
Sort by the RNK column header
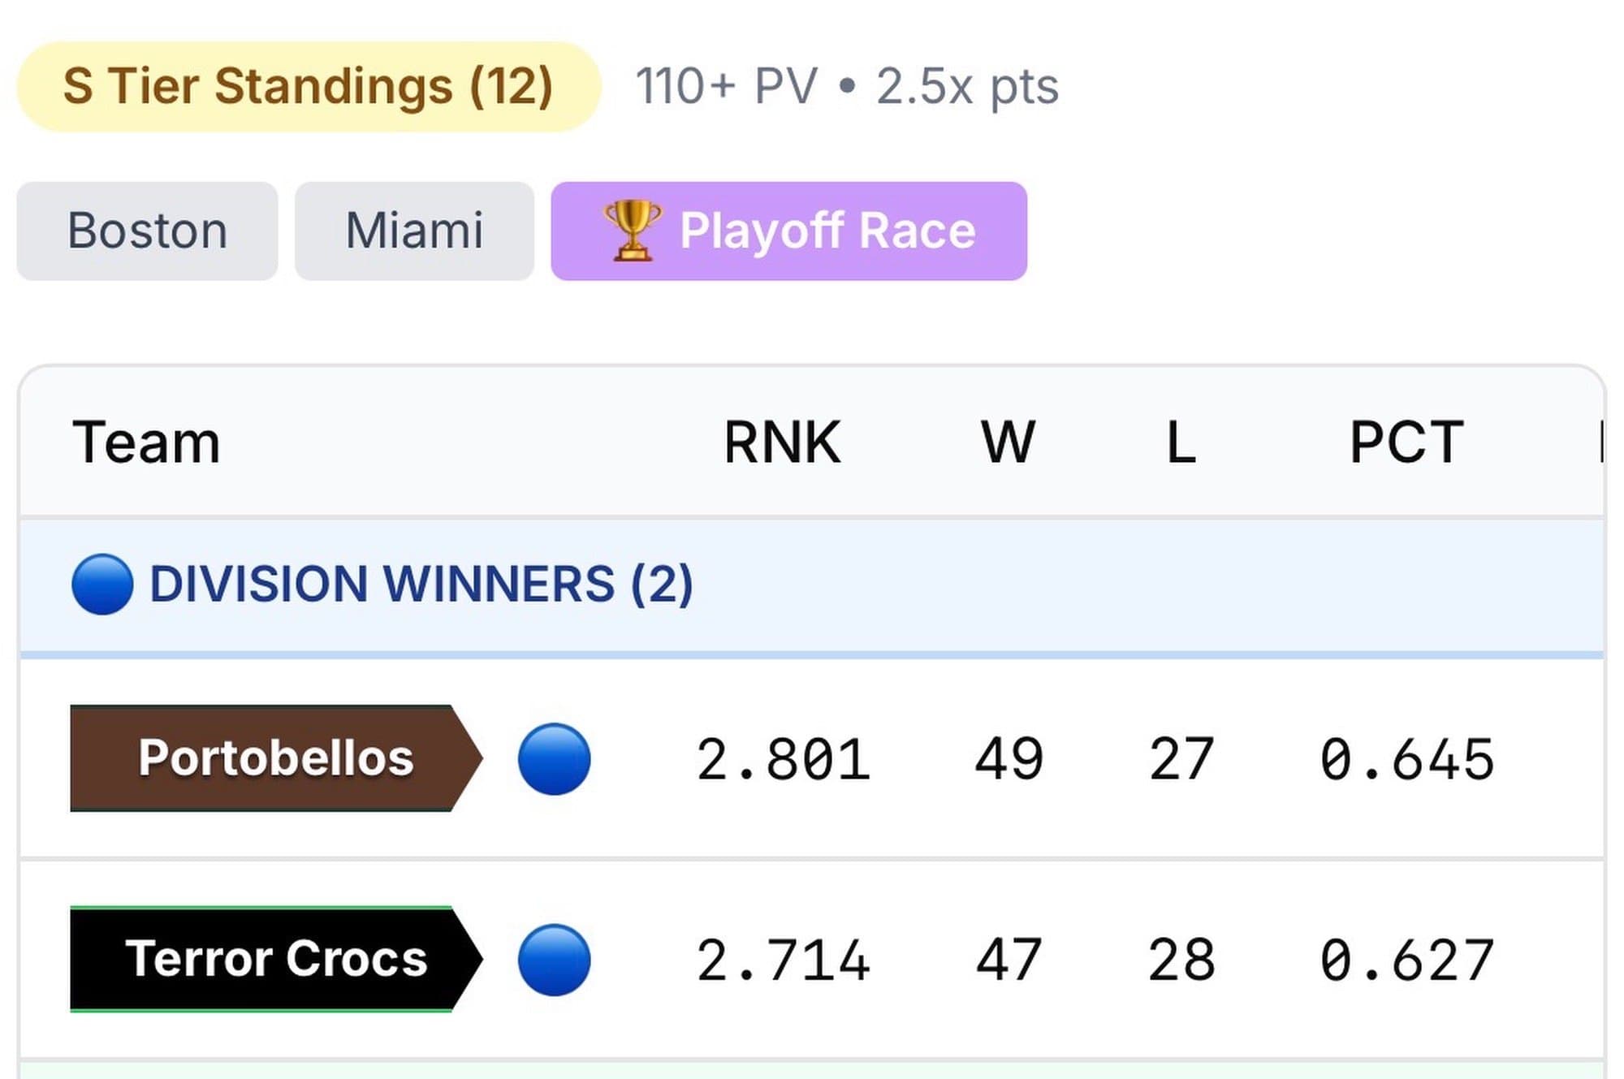pos(782,443)
